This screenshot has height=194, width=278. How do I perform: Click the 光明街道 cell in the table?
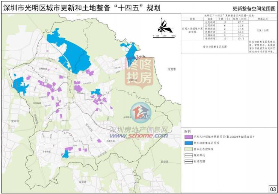[x=210, y=22]
